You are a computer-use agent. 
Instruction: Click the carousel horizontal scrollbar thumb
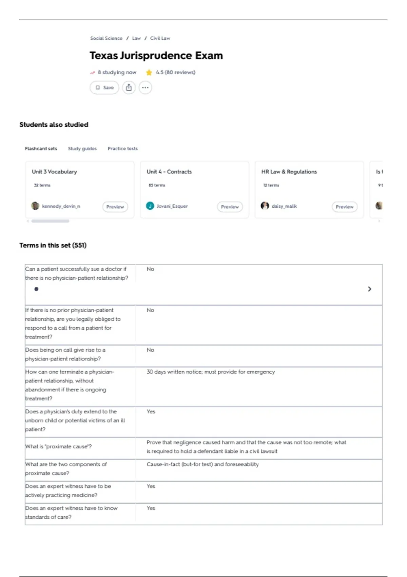(x=50, y=221)
